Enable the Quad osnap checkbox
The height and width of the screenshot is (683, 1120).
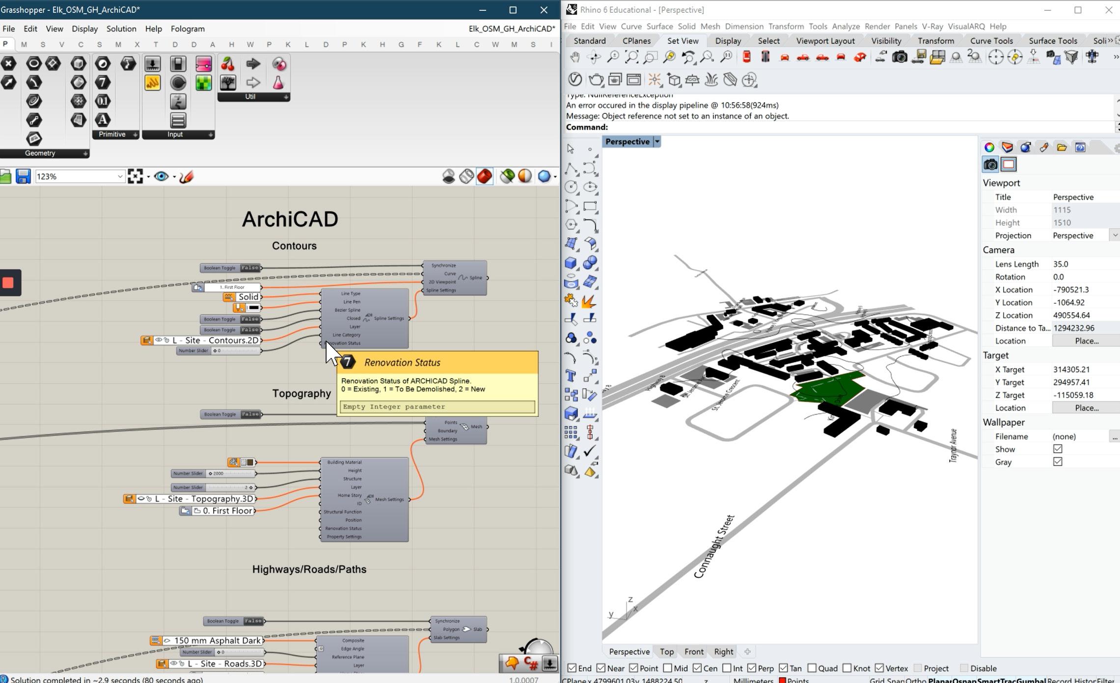tap(812, 668)
